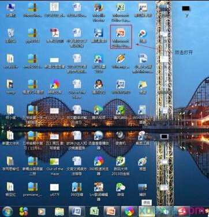
Task: Open the Microsoft Excel desktop shortcut
Action: pos(121,12)
